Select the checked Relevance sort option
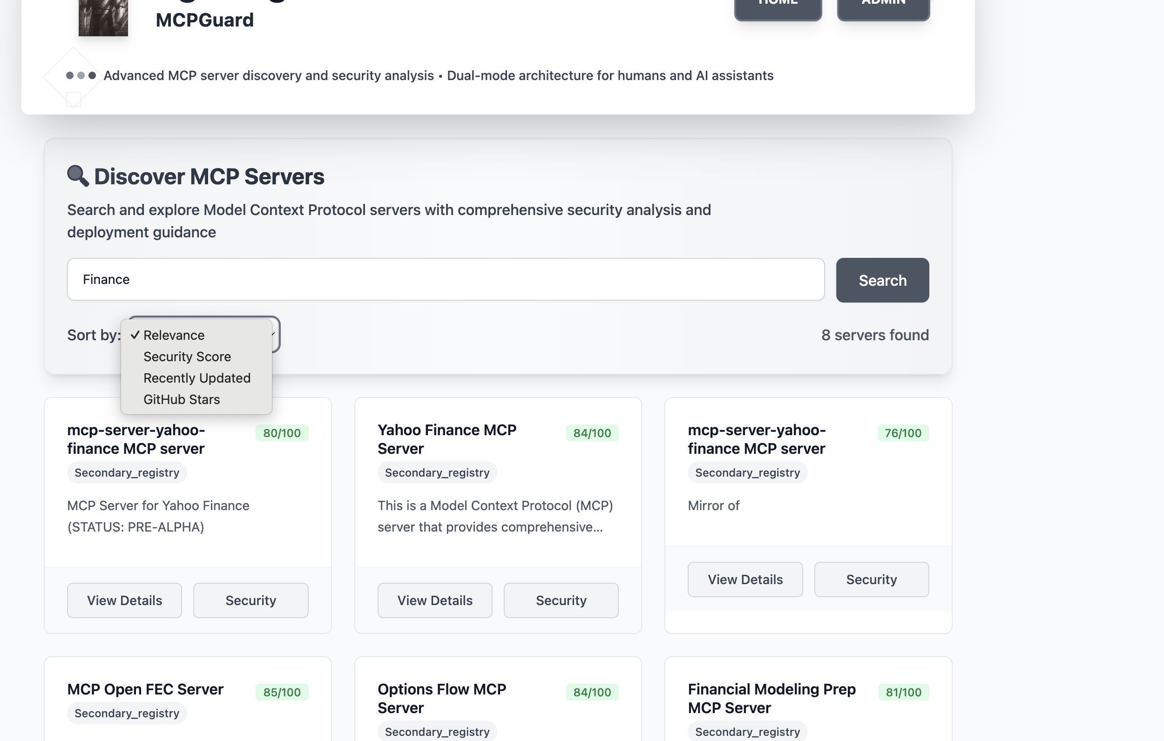 tap(174, 335)
